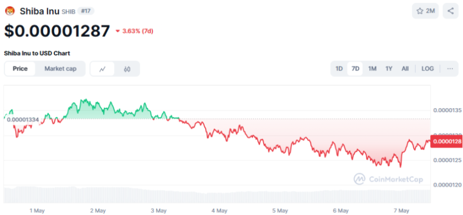Toggle LOG scale on chart
Viewport: 463px width, 215px height.
427,68
